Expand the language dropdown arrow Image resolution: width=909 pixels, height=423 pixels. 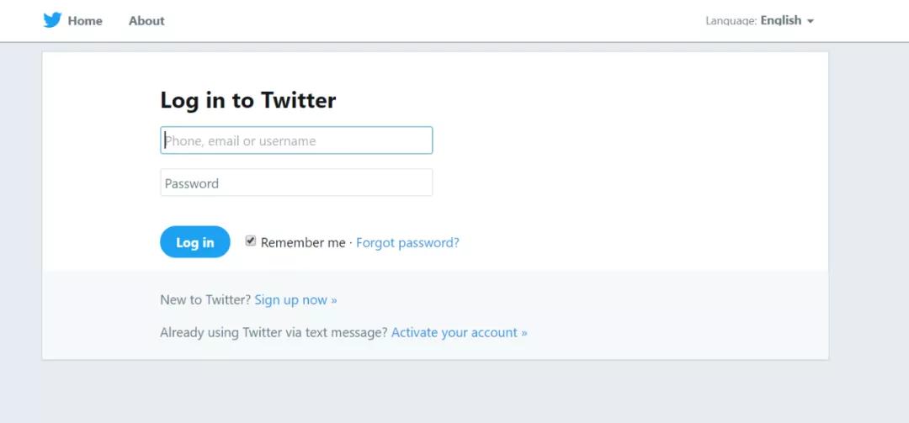(811, 21)
